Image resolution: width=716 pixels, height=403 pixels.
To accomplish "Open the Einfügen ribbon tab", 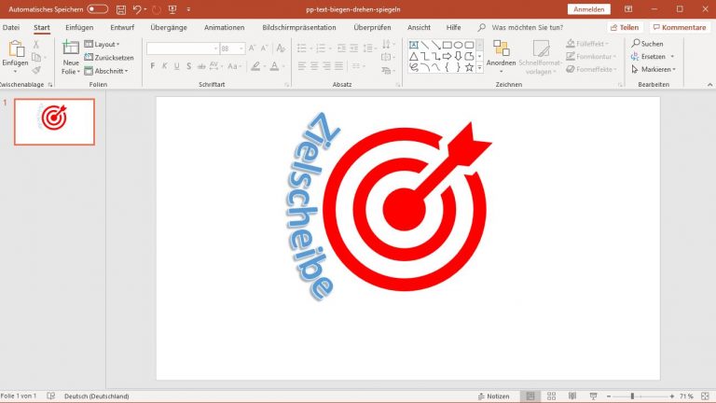I will [x=79, y=28].
